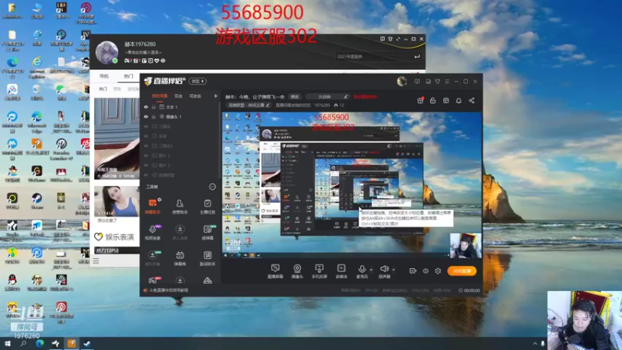Show the hidden 图片 1 source
The width and height of the screenshot is (622, 350).
146,156
